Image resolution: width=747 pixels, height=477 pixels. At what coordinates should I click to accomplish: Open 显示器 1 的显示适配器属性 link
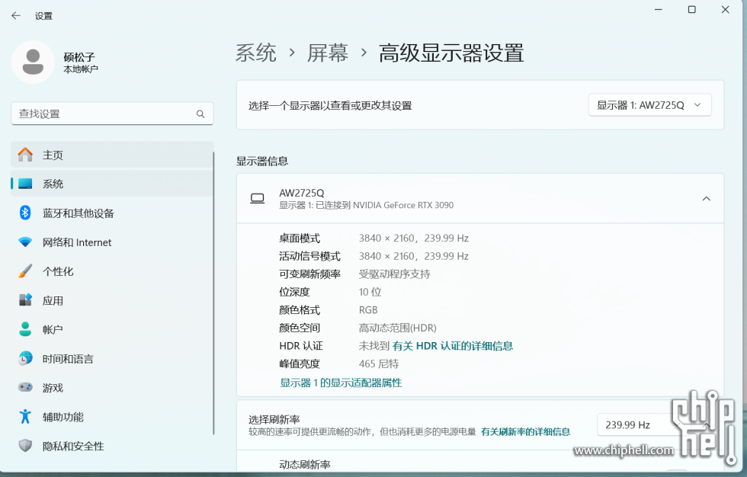(x=341, y=383)
